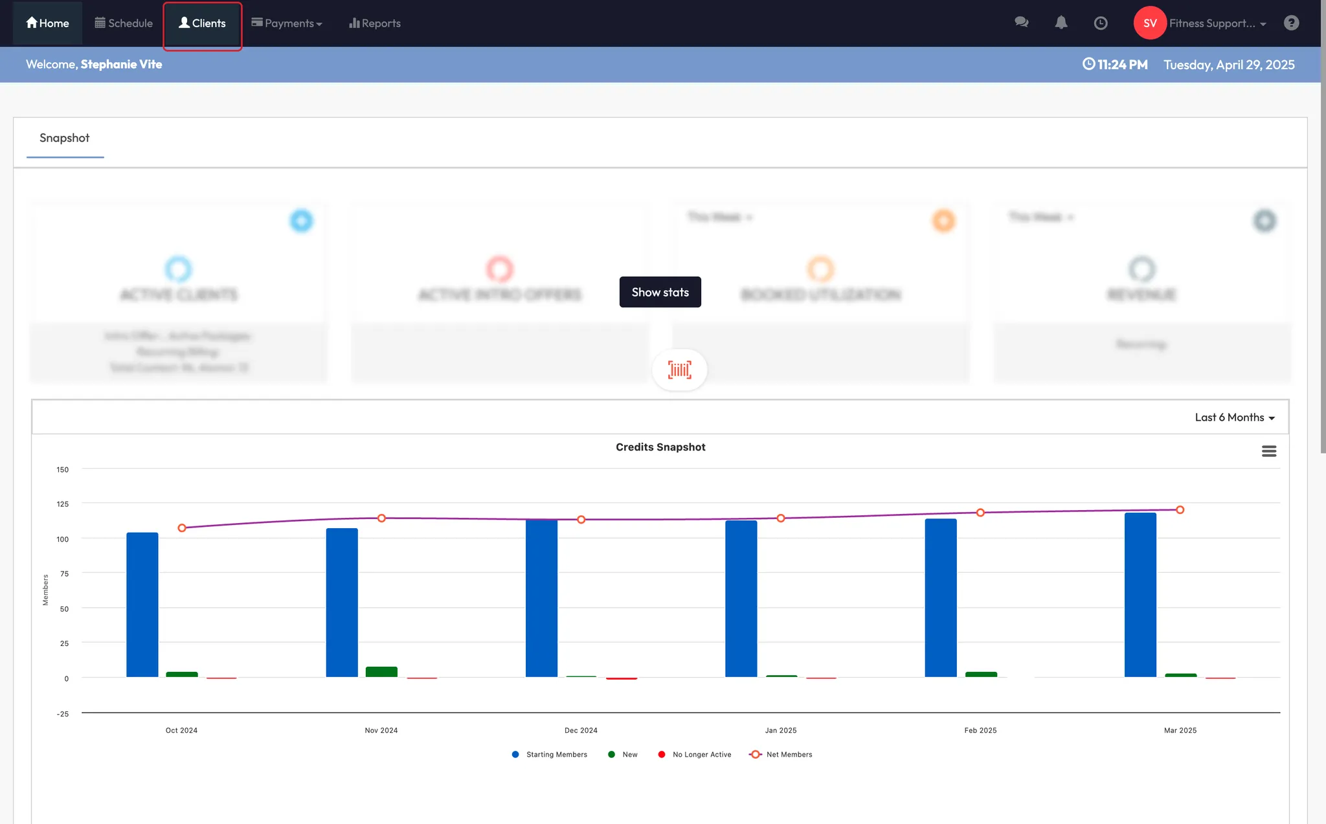Open the chat messages icon
Image resolution: width=1326 pixels, height=824 pixels.
1022,23
